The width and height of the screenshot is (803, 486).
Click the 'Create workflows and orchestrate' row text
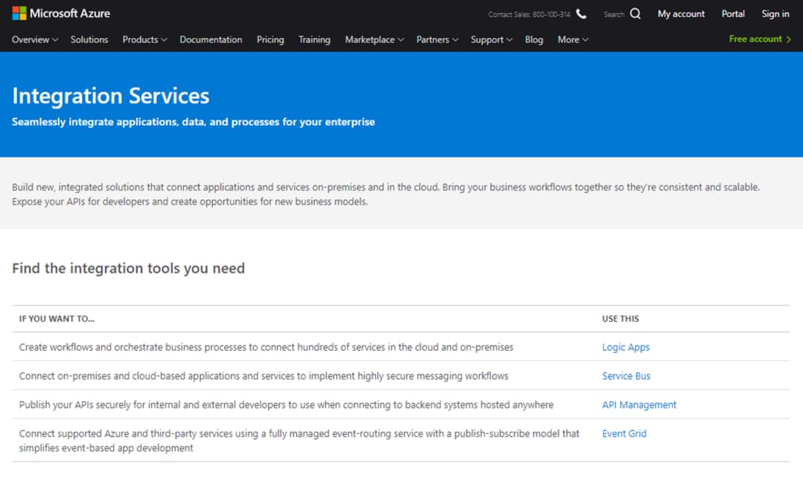pyautogui.click(x=266, y=347)
